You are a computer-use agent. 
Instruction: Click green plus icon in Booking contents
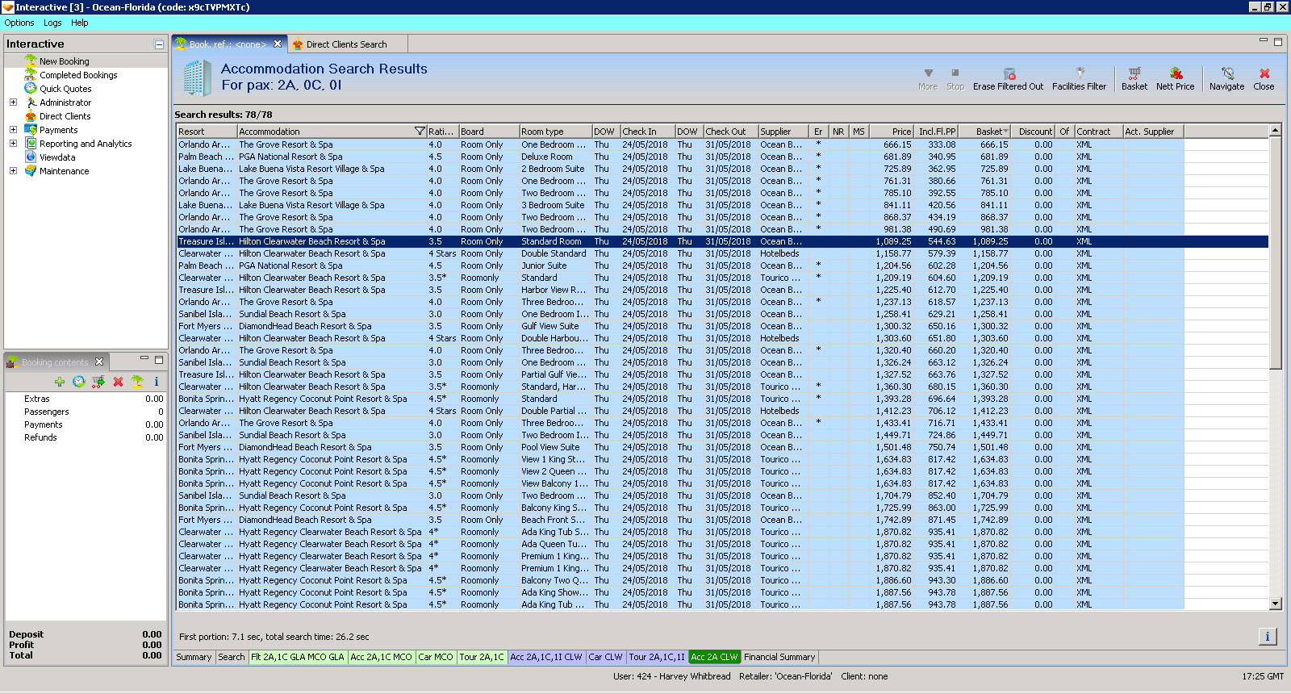[x=60, y=382]
